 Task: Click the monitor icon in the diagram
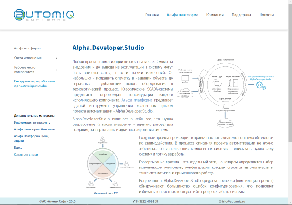(185, 79)
